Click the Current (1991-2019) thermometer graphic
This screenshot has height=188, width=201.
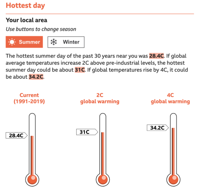coord(32,151)
